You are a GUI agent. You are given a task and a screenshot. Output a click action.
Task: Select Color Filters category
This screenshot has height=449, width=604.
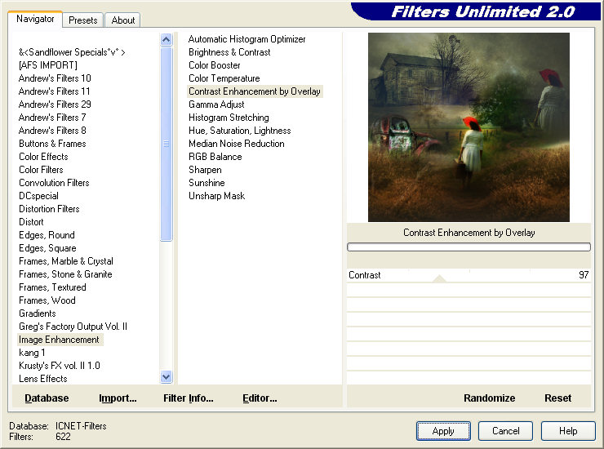[41, 170]
